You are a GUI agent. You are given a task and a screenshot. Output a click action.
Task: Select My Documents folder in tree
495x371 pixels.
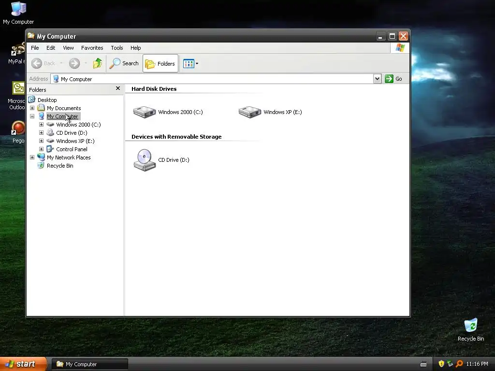pos(64,108)
